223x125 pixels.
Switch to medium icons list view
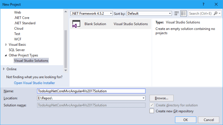tap(184, 14)
